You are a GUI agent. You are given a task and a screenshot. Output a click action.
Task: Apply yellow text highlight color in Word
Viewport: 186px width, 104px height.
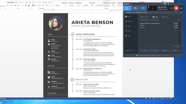(26, 5)
